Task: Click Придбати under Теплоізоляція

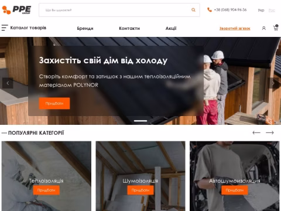Action: (x=46, y=190)
